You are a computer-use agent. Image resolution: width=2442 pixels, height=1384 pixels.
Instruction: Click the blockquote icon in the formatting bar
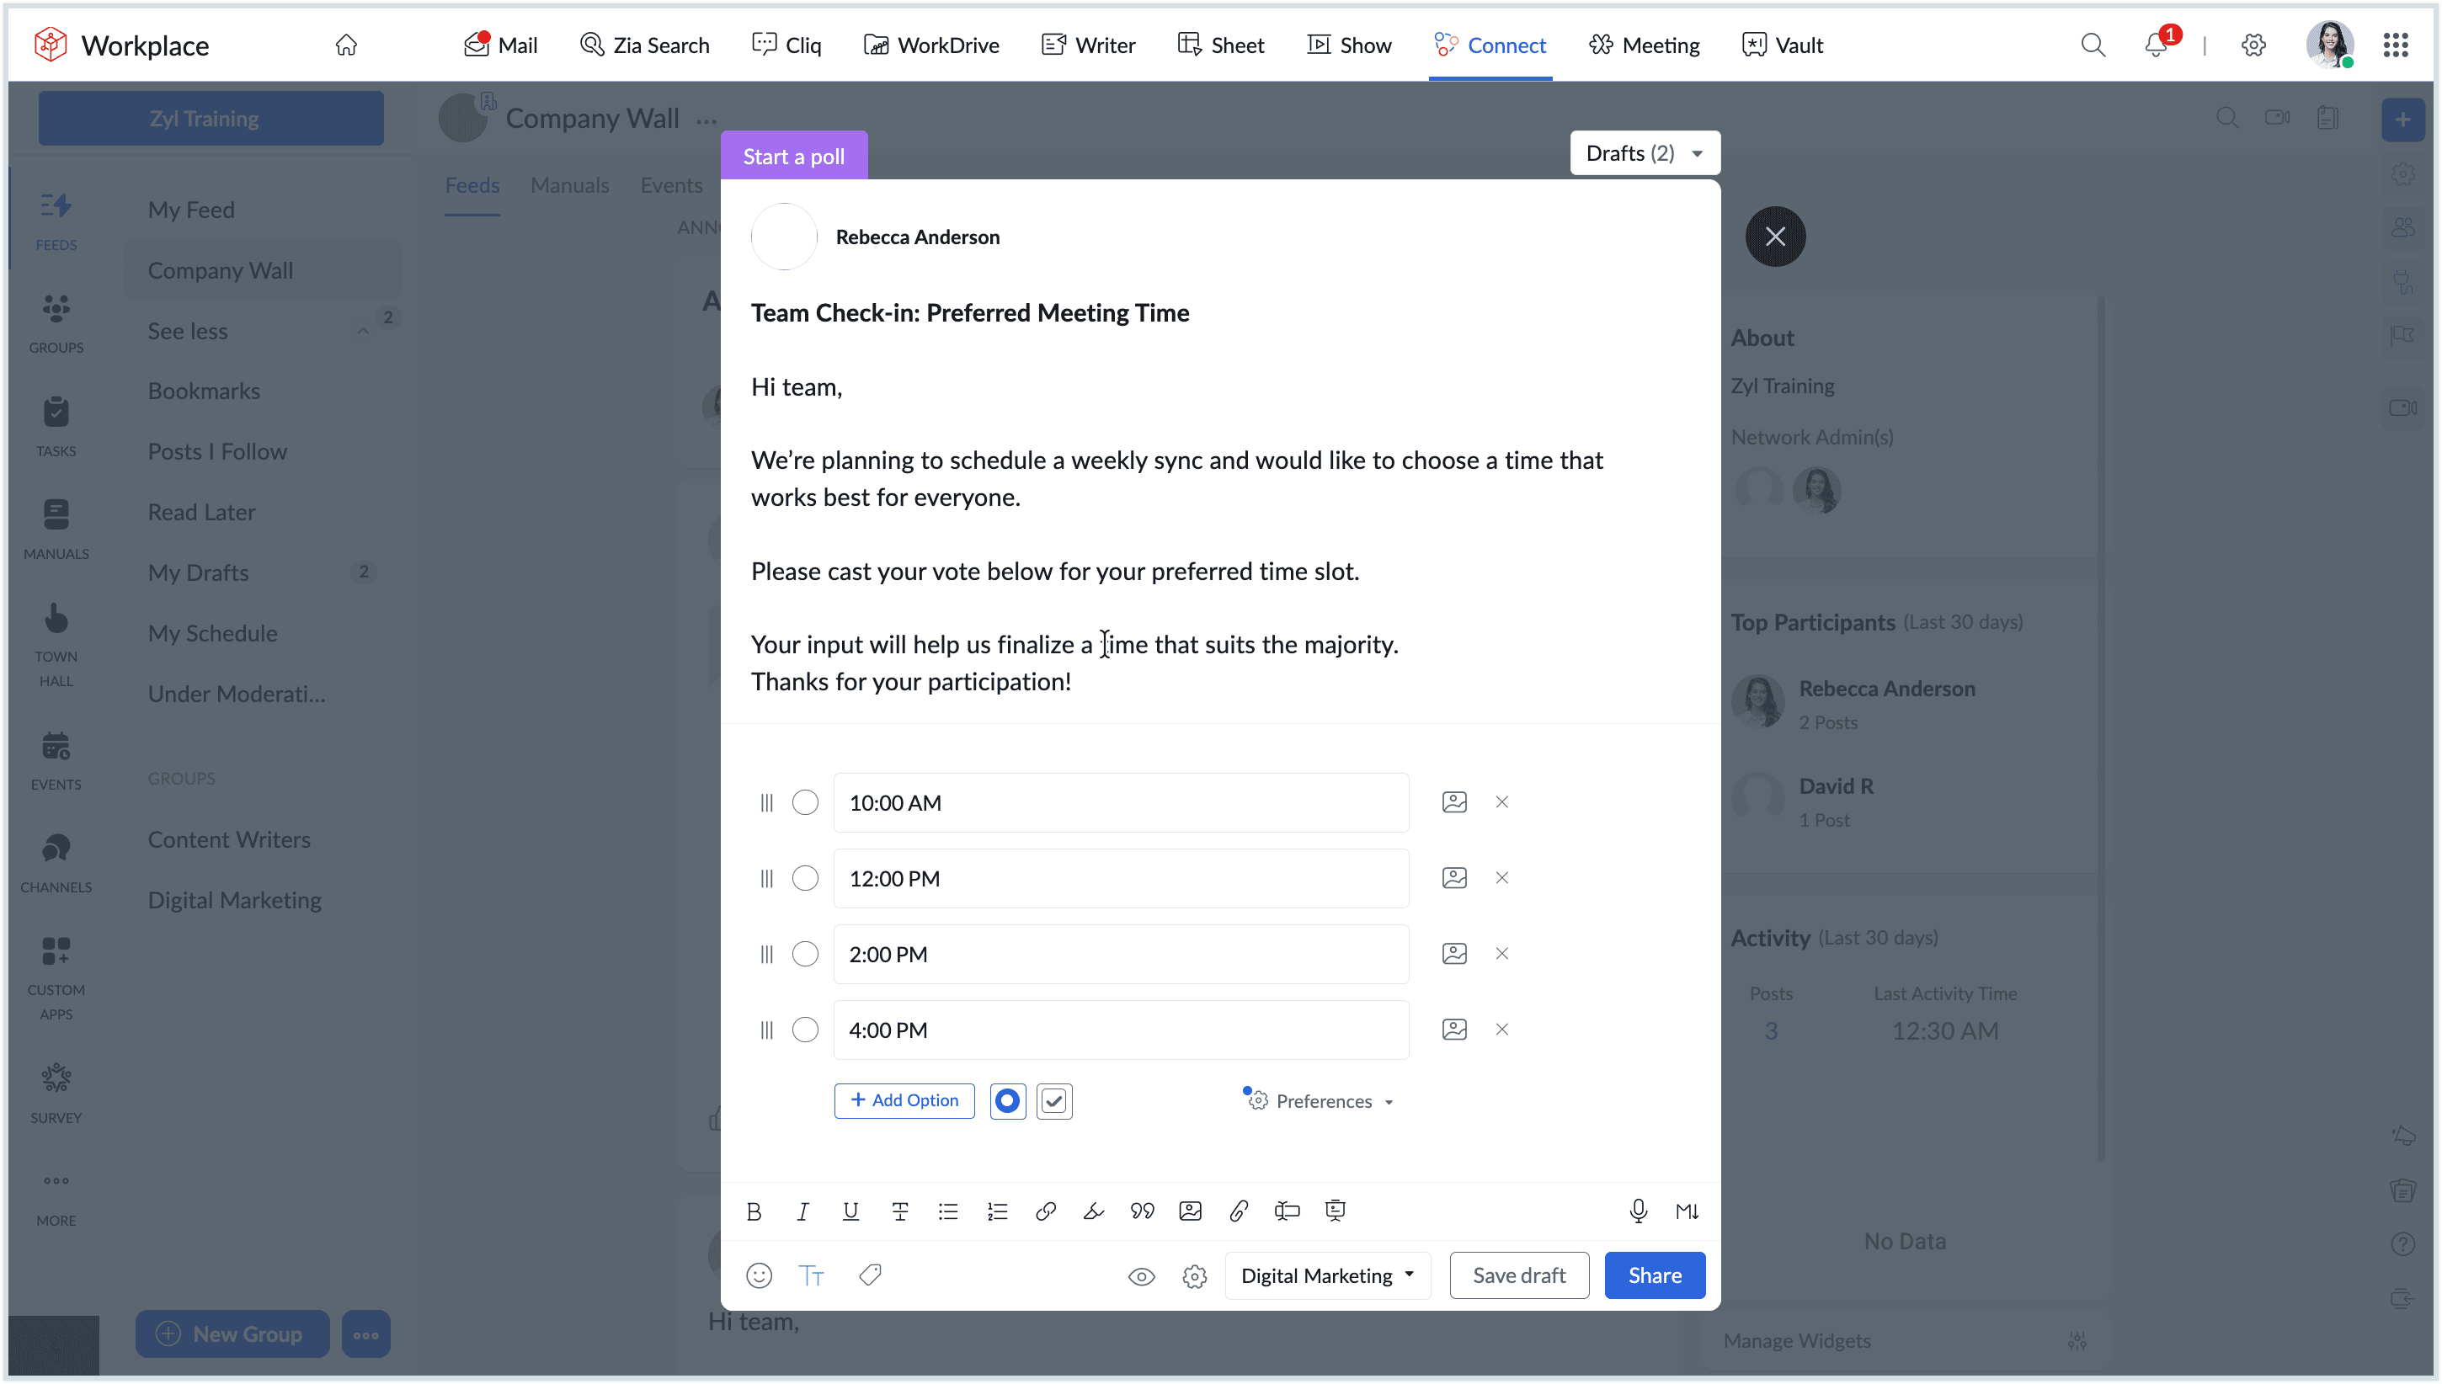[1142, 1211]
